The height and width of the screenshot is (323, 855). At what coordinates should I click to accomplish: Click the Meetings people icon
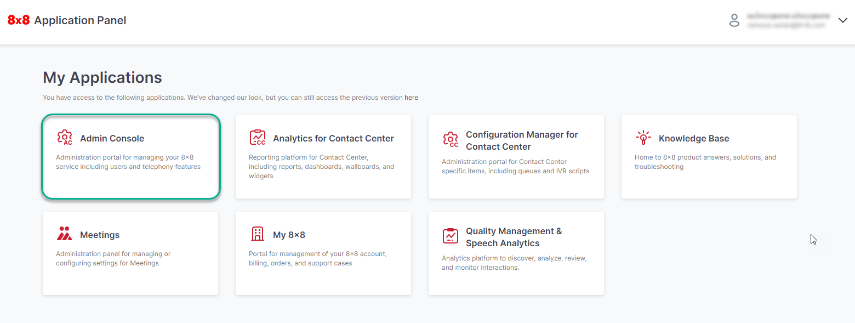click(x=65, y=234)
